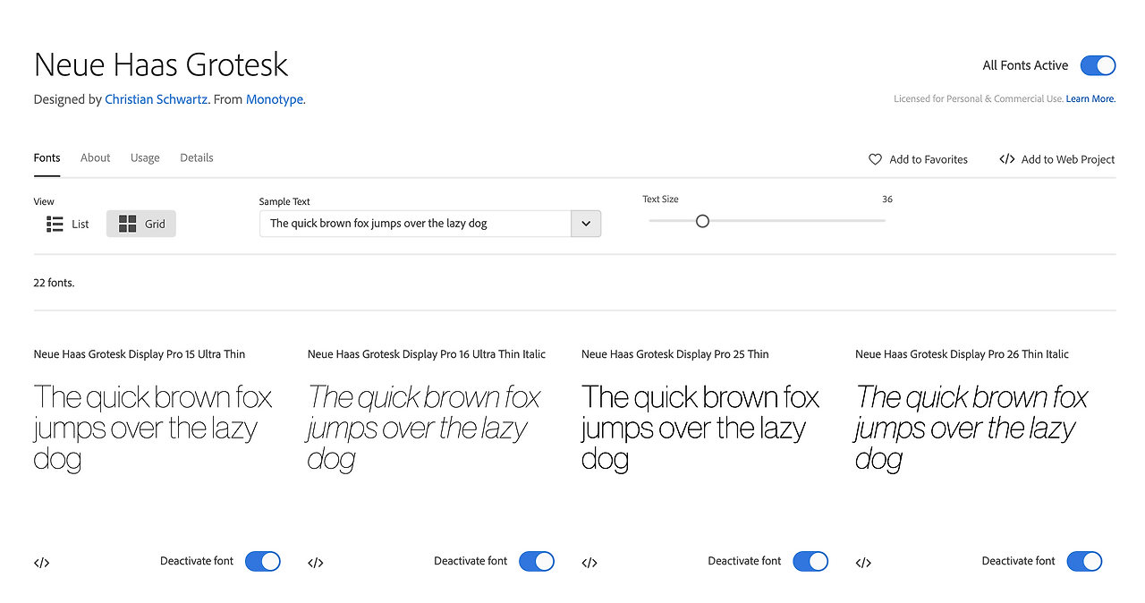Follow the Christian Schwartz designer link
The image size is (1145, 603).
157,99
